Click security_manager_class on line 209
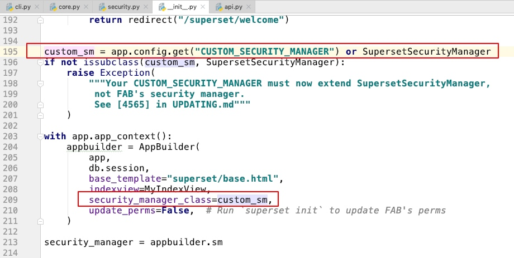This screenshot has height=258, width=514. [x=150, y=200]
